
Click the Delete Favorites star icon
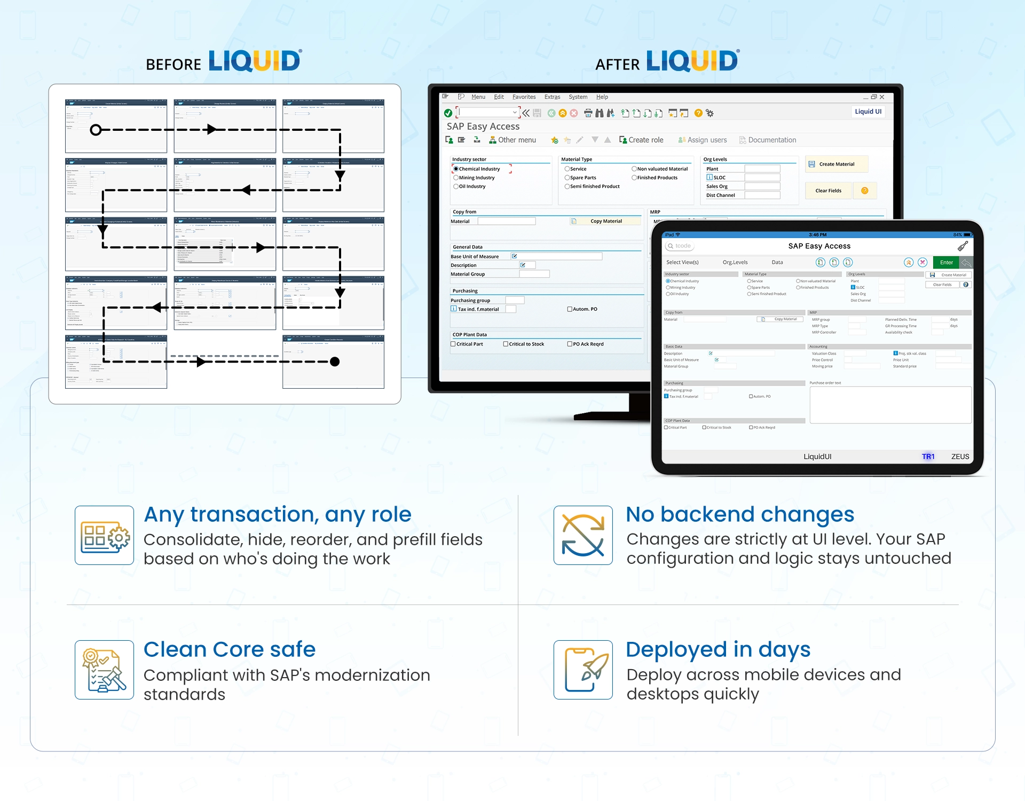(567, 140)
